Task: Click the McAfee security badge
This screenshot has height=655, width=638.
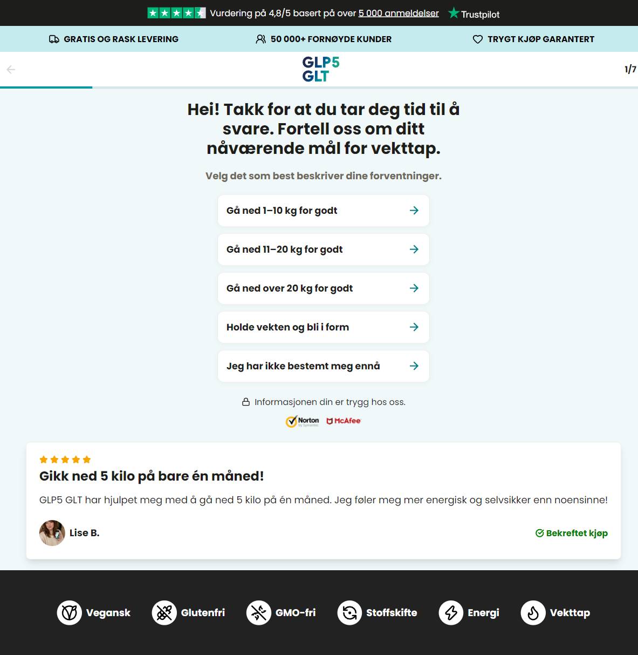Action: coord(344,421)
